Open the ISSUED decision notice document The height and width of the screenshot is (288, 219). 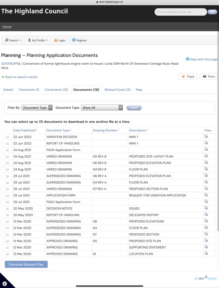click(x=206, y=208)
